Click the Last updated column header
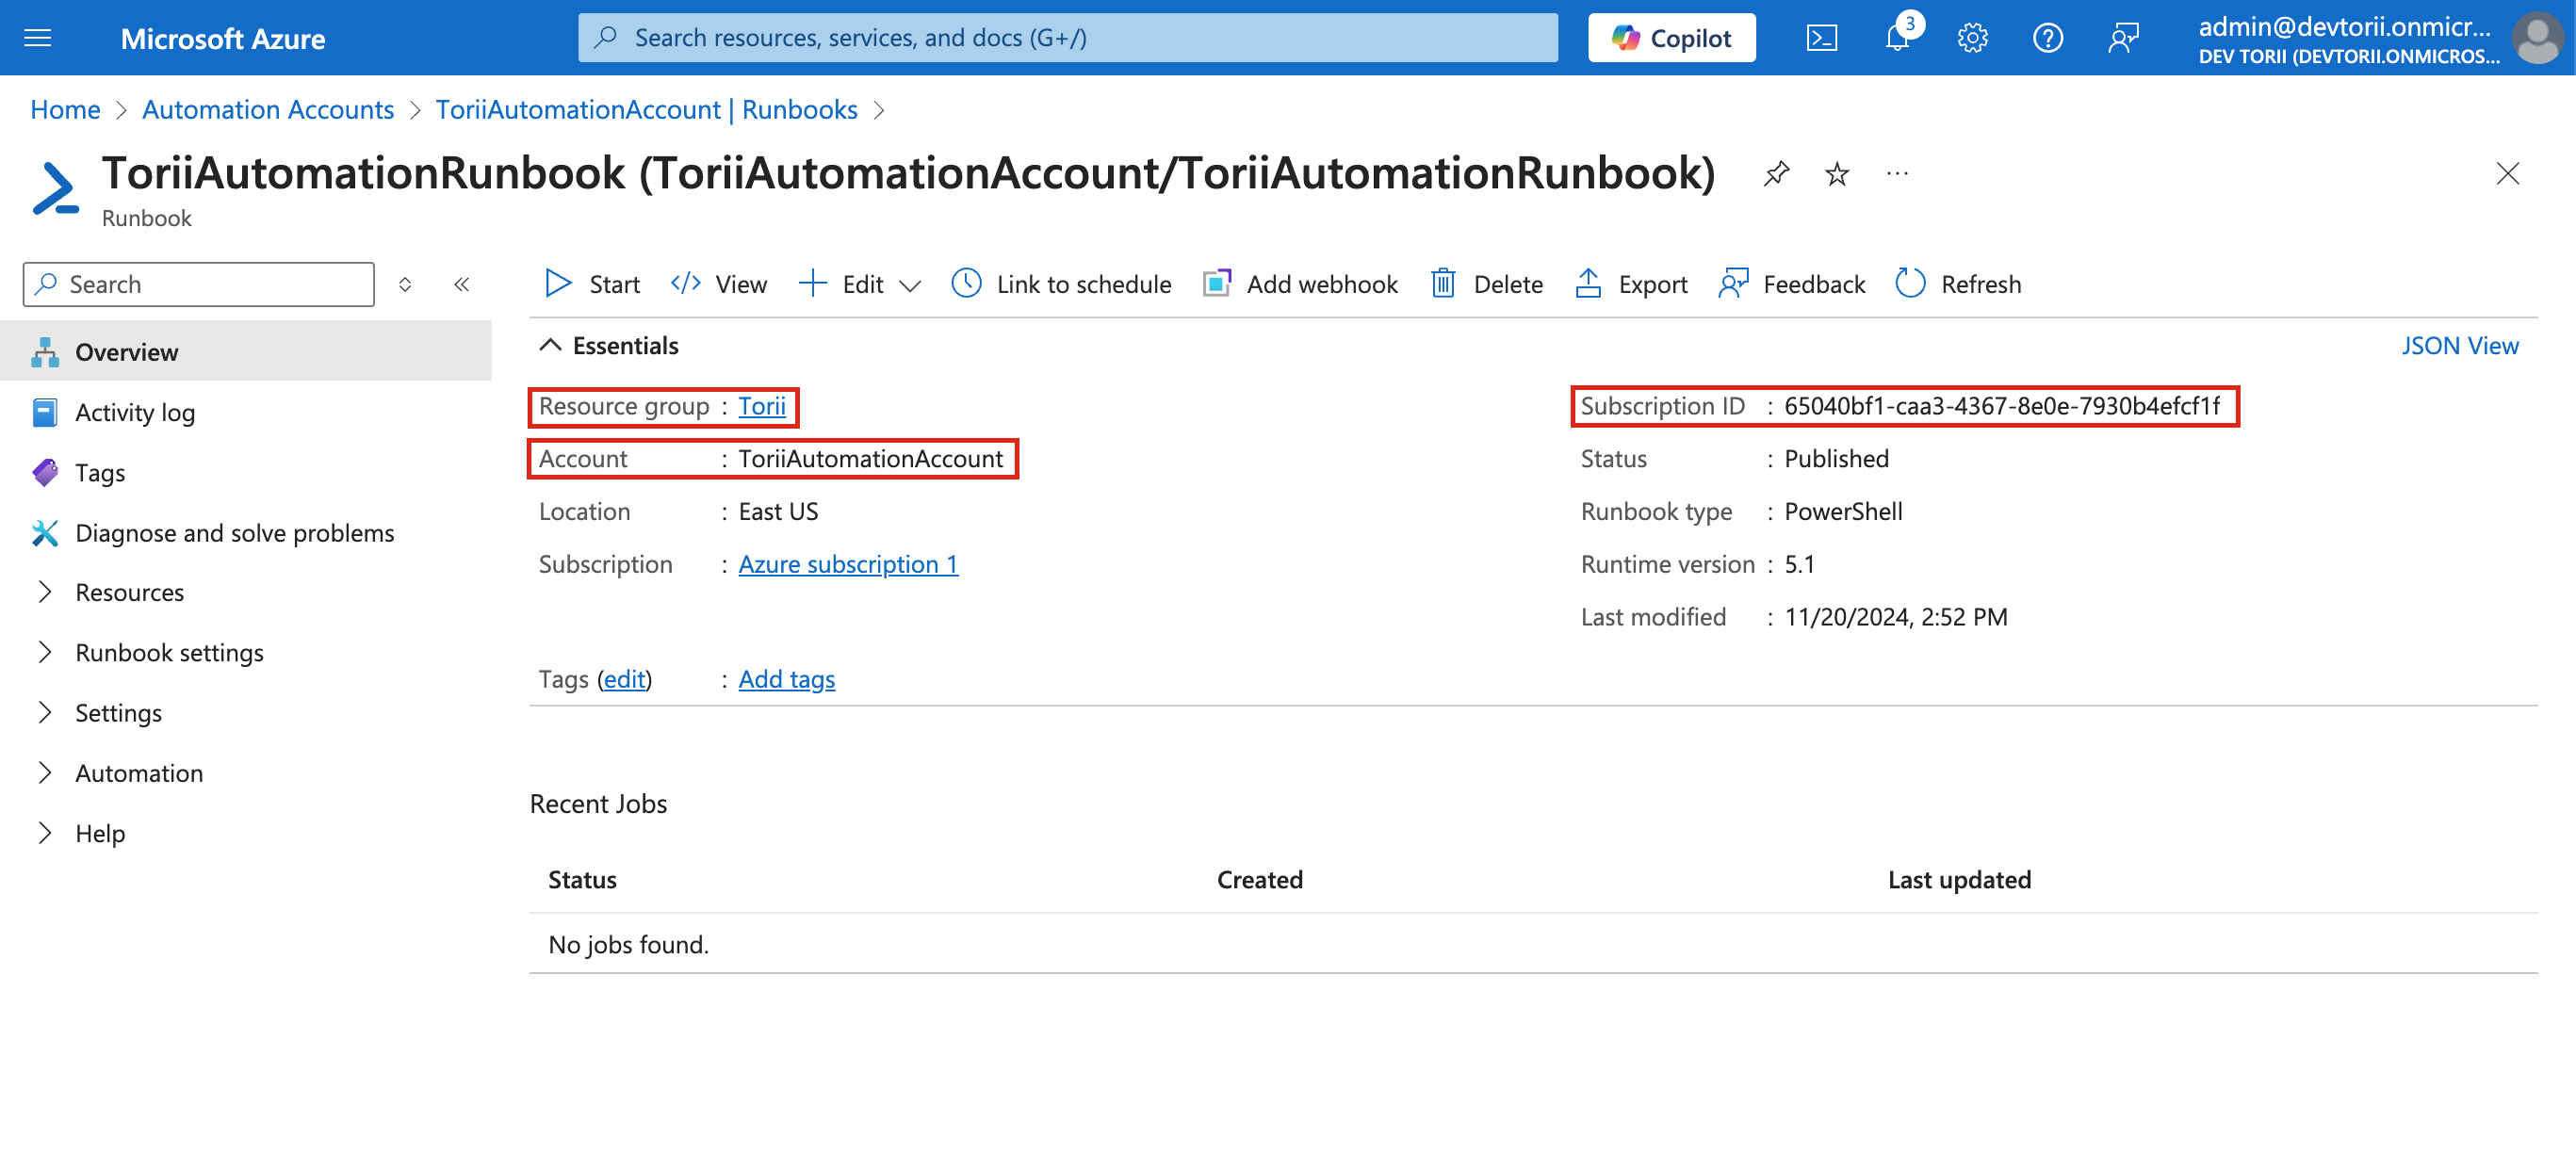Viewport: 2576px width, 1170px height. (x=1958, y=880)
